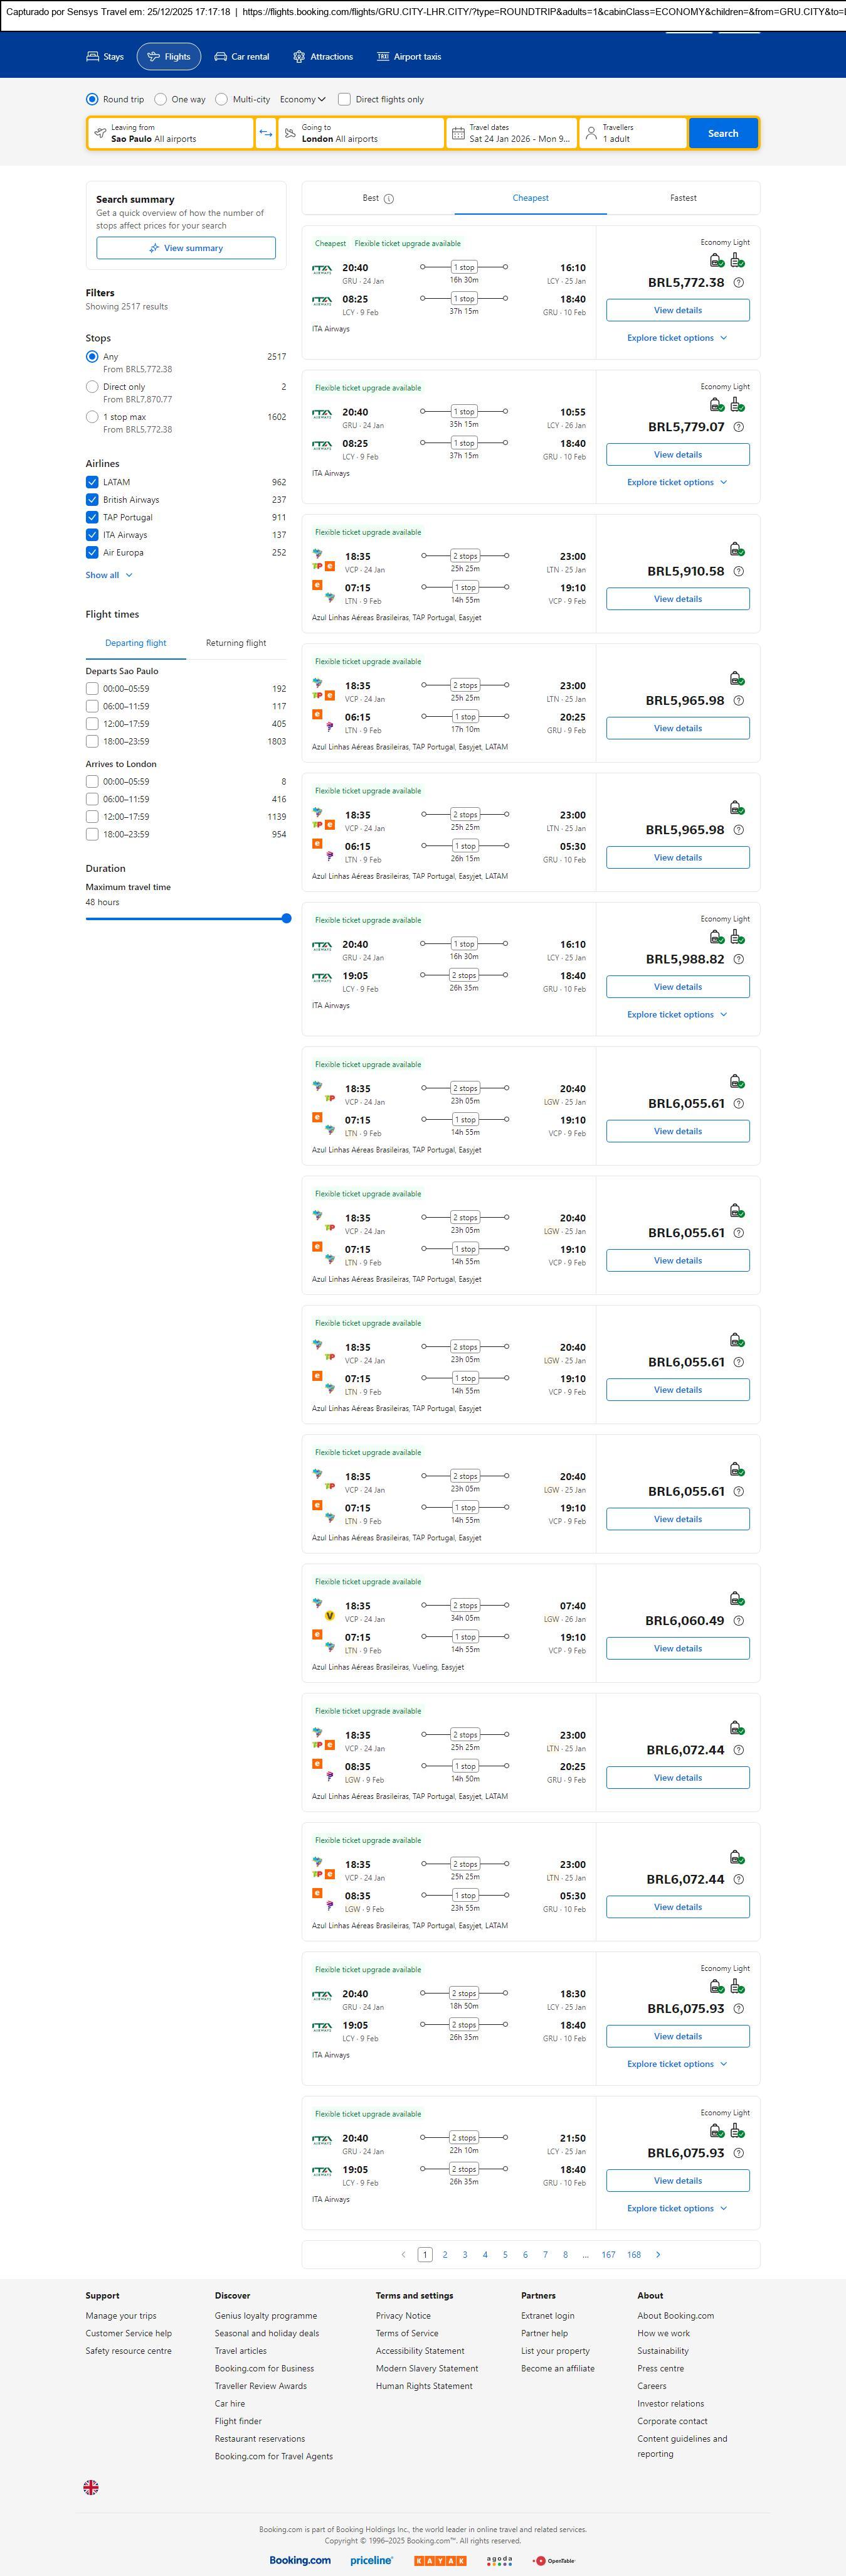Click the Attractions icon in top navigation
The height and width of the screenshot is (2576, 846).
coord(299,57)
